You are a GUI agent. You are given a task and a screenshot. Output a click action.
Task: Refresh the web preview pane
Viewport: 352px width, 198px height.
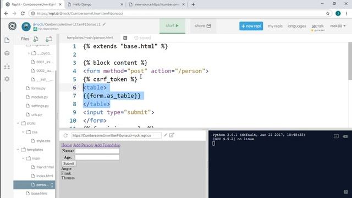(65, 135)
